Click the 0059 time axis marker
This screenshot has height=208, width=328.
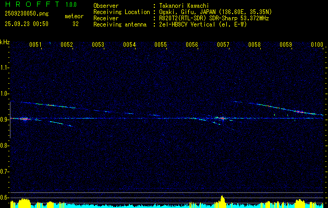(286, 45)
